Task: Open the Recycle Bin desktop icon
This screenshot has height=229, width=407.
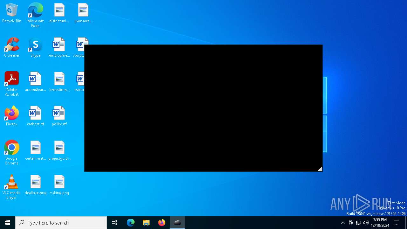Action: coord(12,13)
